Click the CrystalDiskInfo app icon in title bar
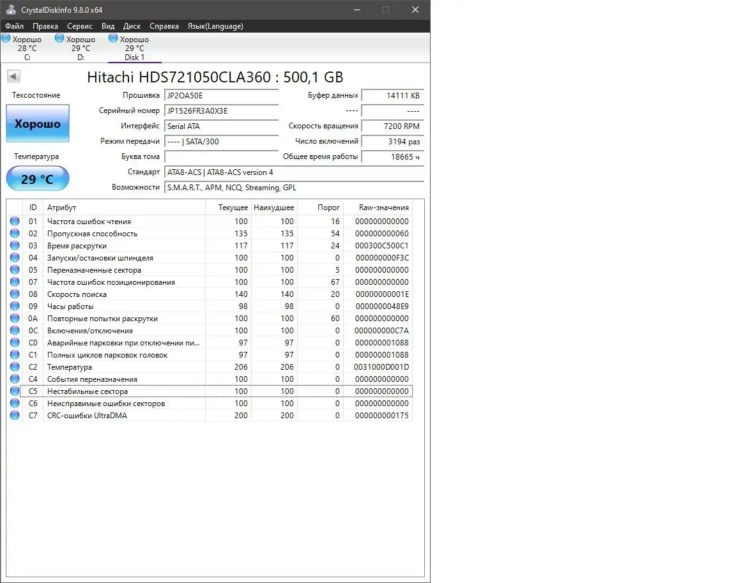 point(10,10)
